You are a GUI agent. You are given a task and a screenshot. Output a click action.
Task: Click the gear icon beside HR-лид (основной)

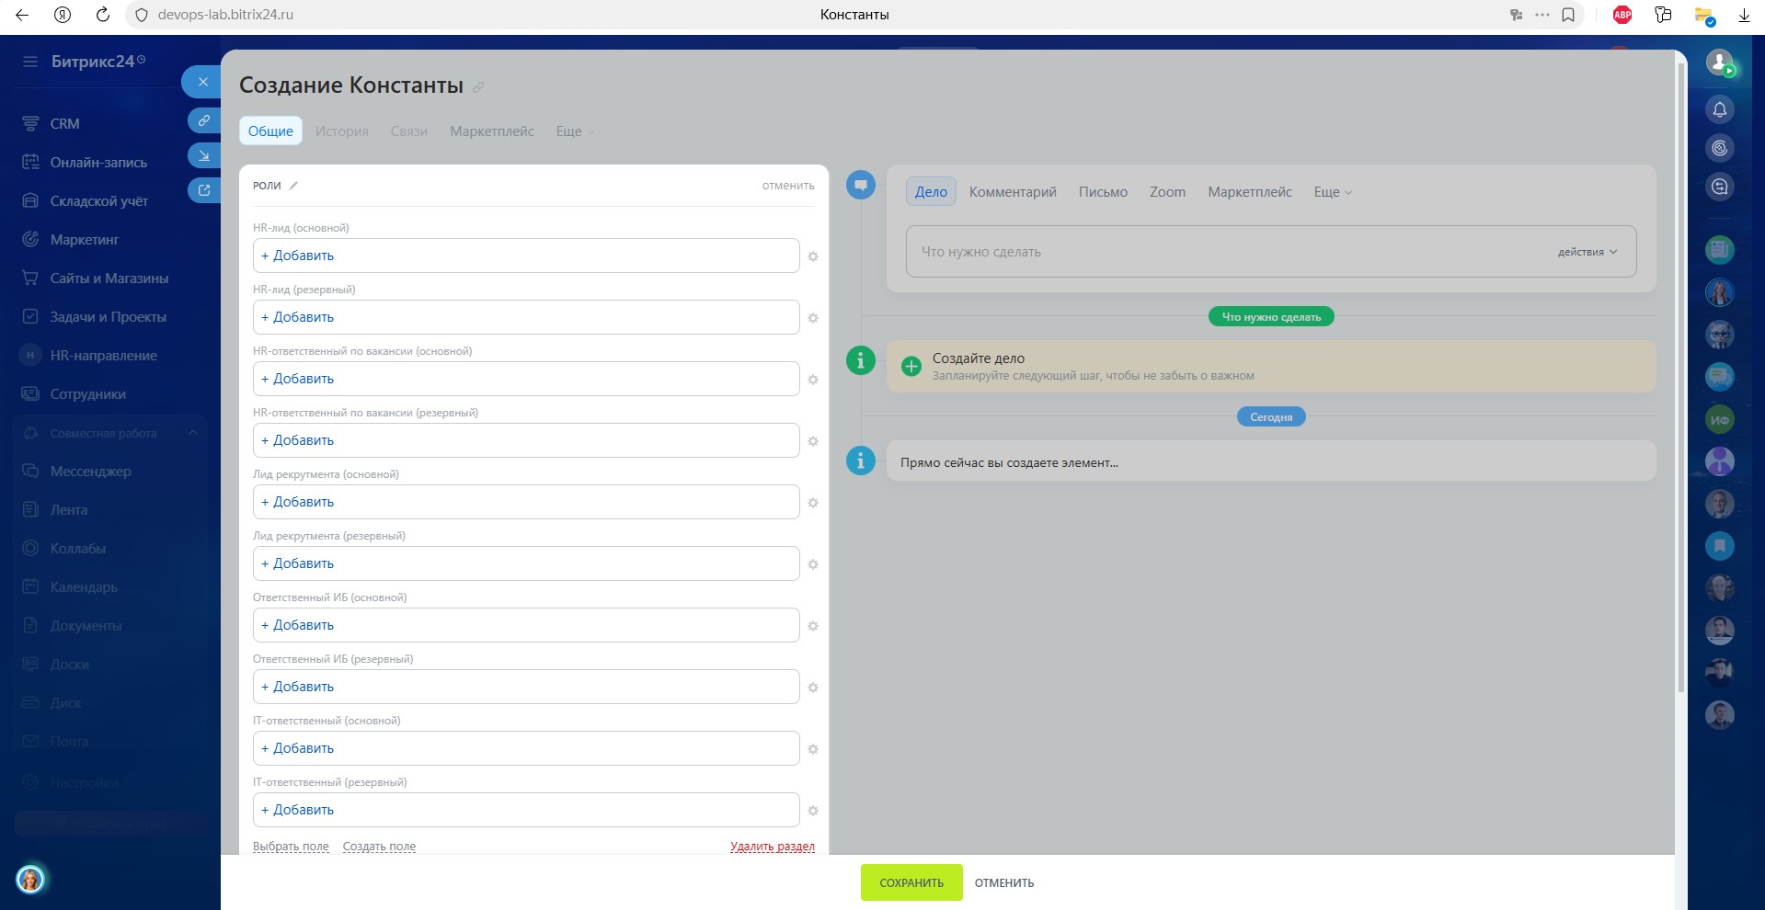tap(813, 256)
